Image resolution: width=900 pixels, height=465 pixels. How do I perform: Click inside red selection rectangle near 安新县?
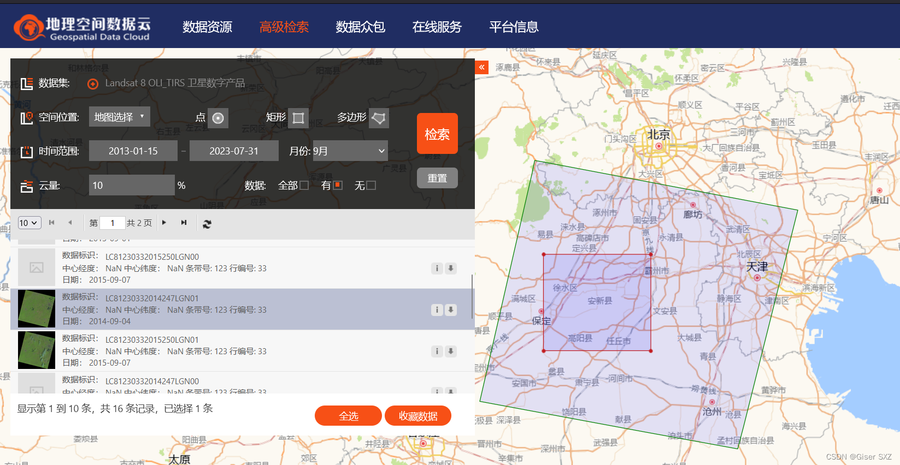point(597,302)
